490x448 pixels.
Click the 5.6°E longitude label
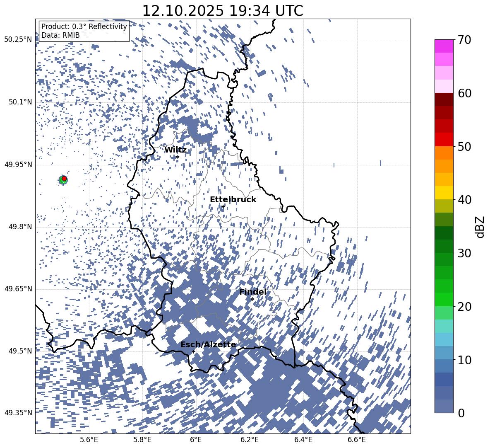(89, 440)
